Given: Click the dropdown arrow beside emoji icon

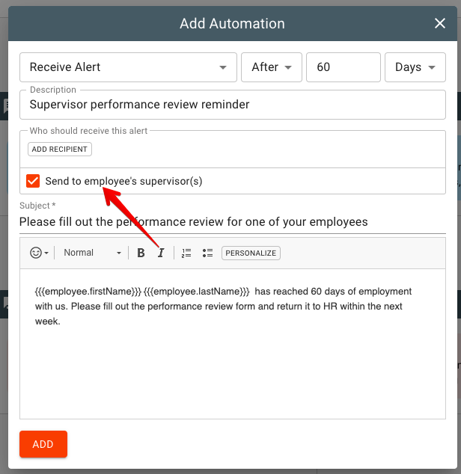Looking at the screenshot, I should [x=46, y=253].
